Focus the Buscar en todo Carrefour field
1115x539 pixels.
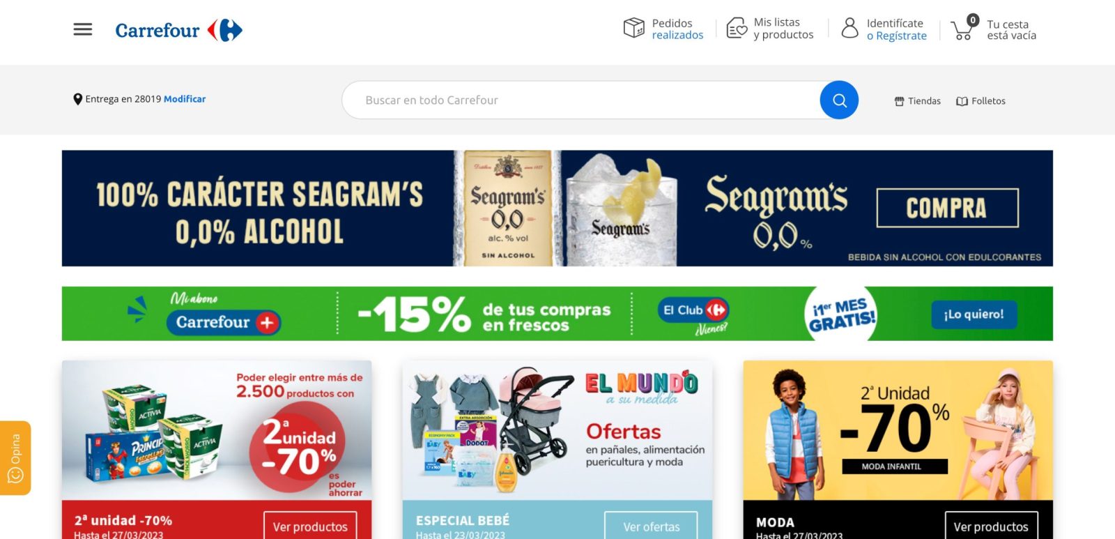coord(580,100)
